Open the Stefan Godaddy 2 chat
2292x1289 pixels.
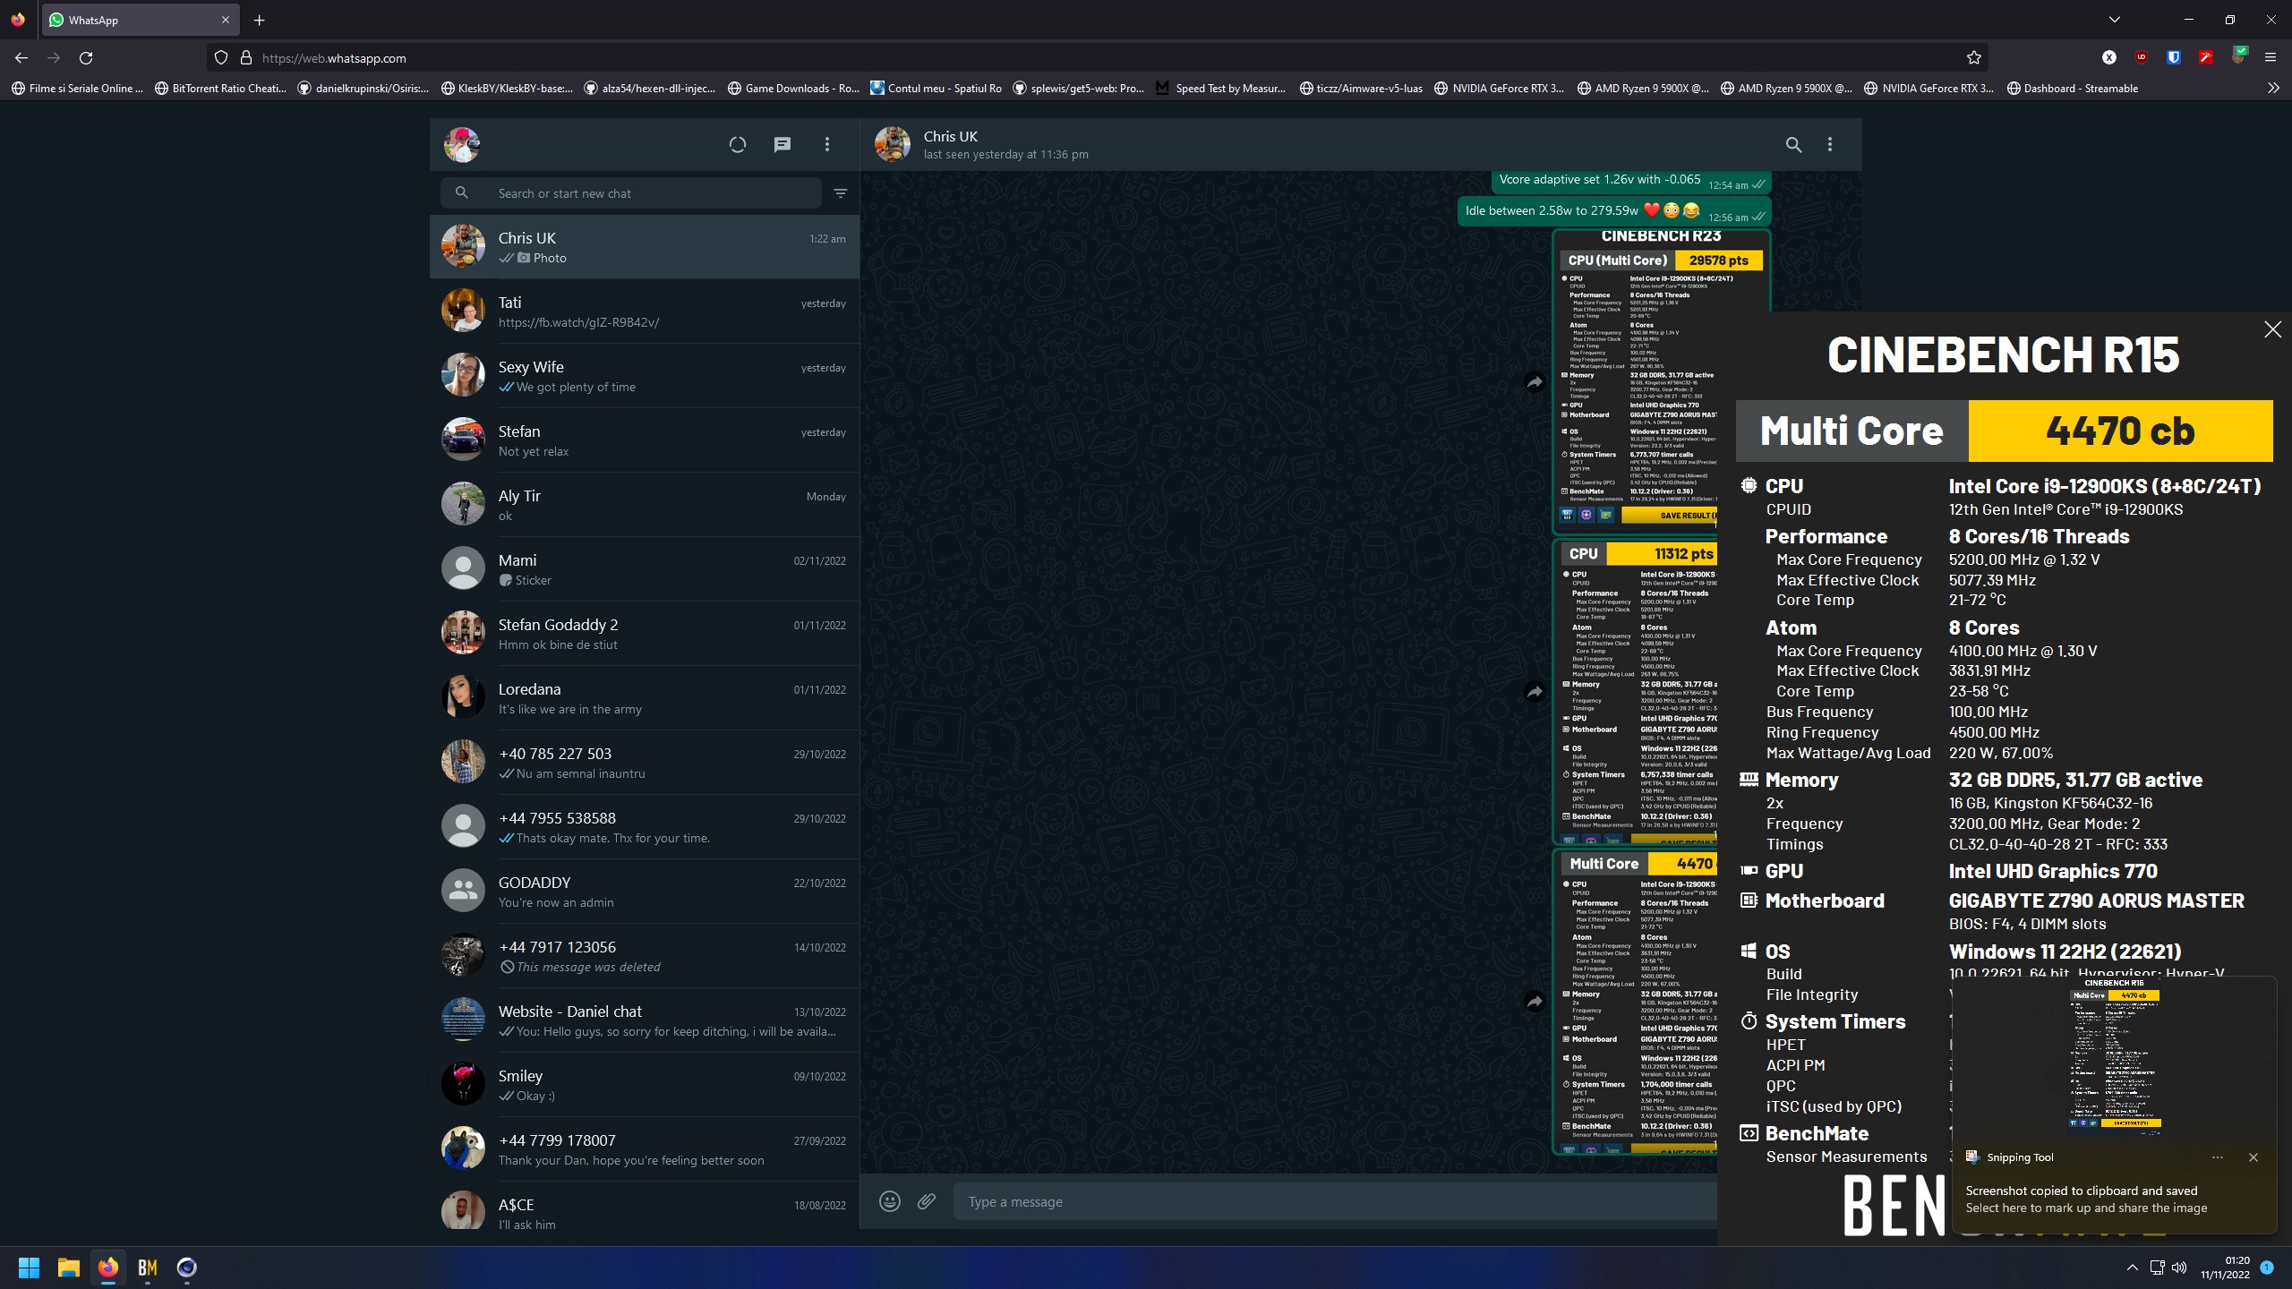click(645, 634)
